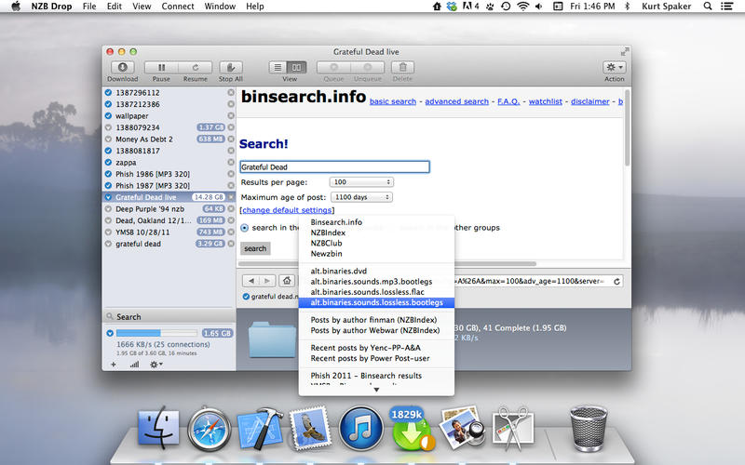
Task: Click the Stop All hand icon
Action: click(x=231, y=67)
